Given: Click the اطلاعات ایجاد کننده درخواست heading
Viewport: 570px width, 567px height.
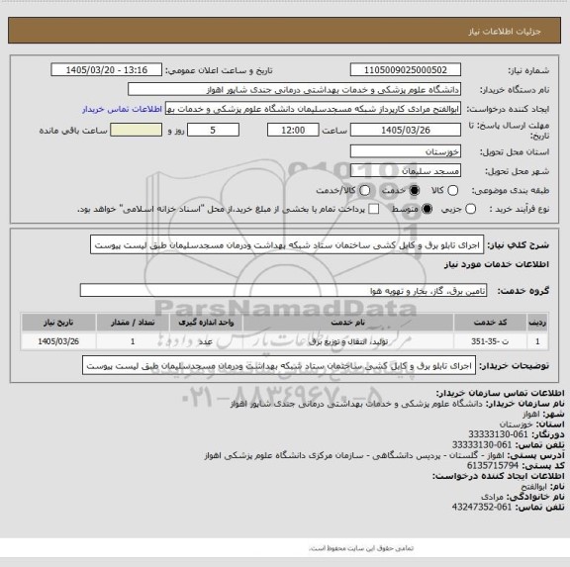Looking at the screenshot, I should [x=499, y=476].
